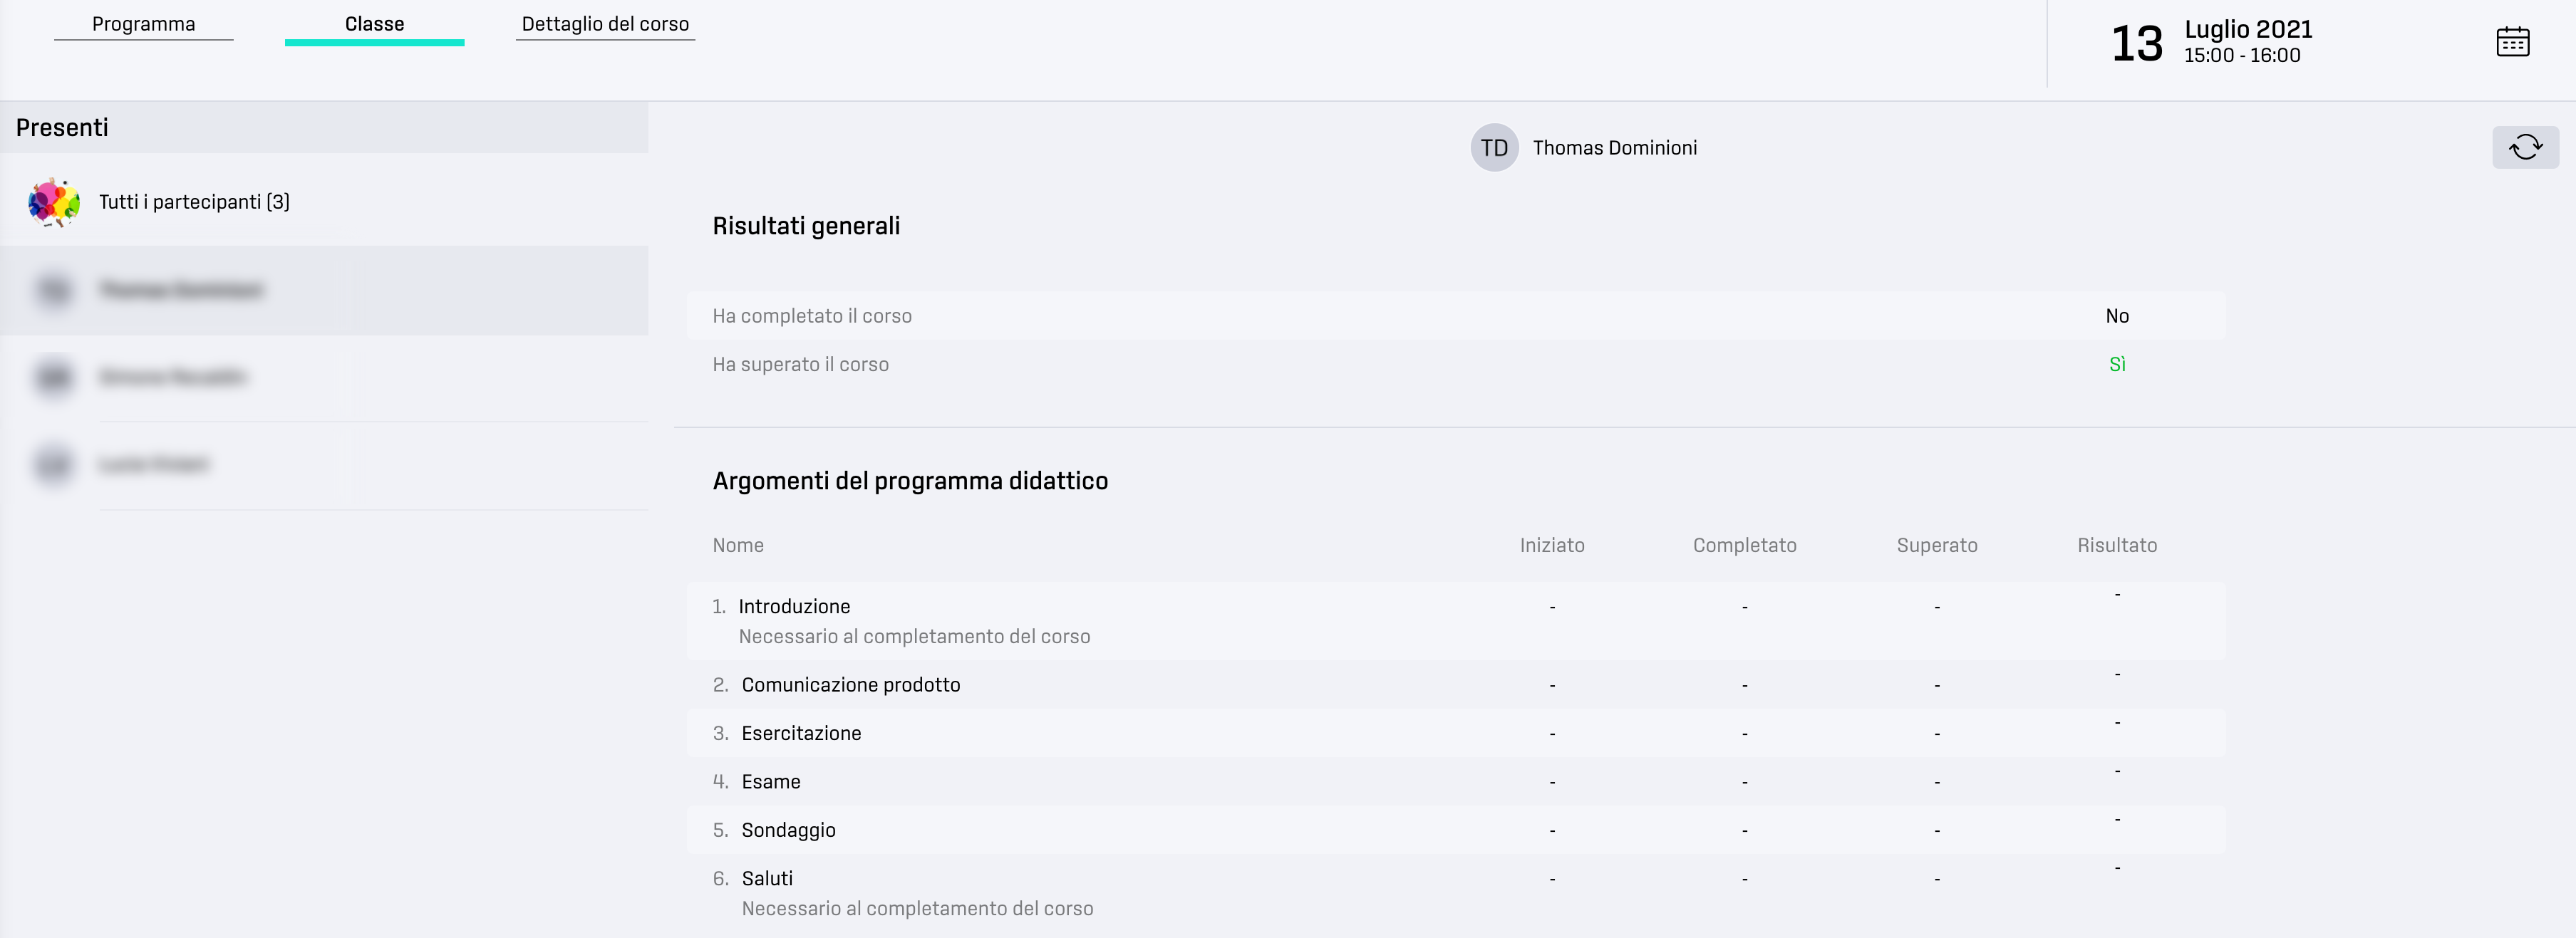Select Tutti i partecipanti (3)

click(x=194, y=202)
